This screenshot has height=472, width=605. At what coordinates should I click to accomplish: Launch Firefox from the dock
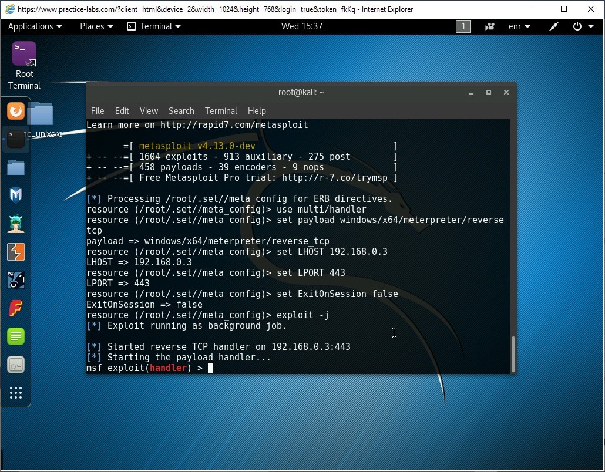click(16, 111)
